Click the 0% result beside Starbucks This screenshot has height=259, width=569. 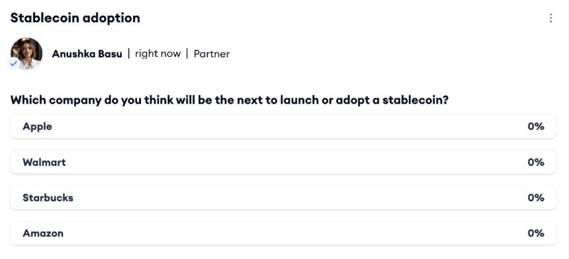[536, 198]
